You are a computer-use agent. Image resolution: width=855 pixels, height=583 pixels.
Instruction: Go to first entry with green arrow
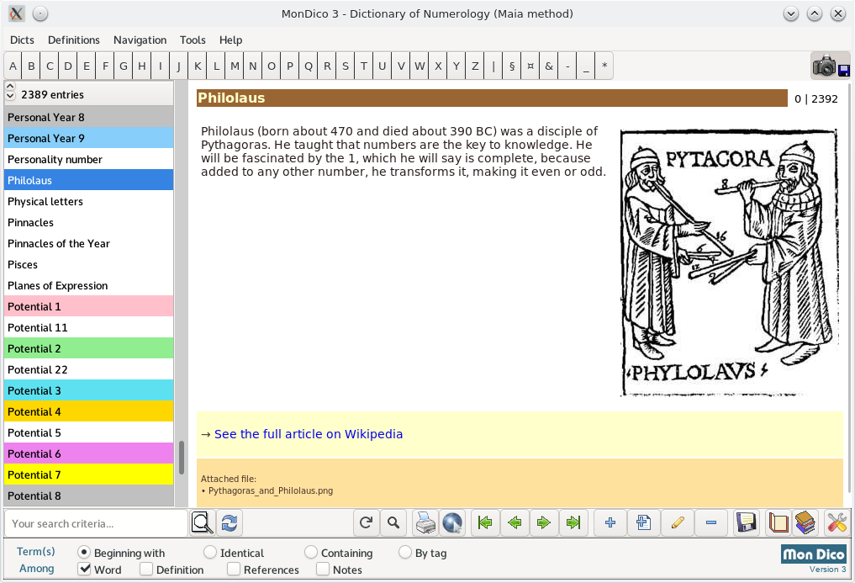485,523
